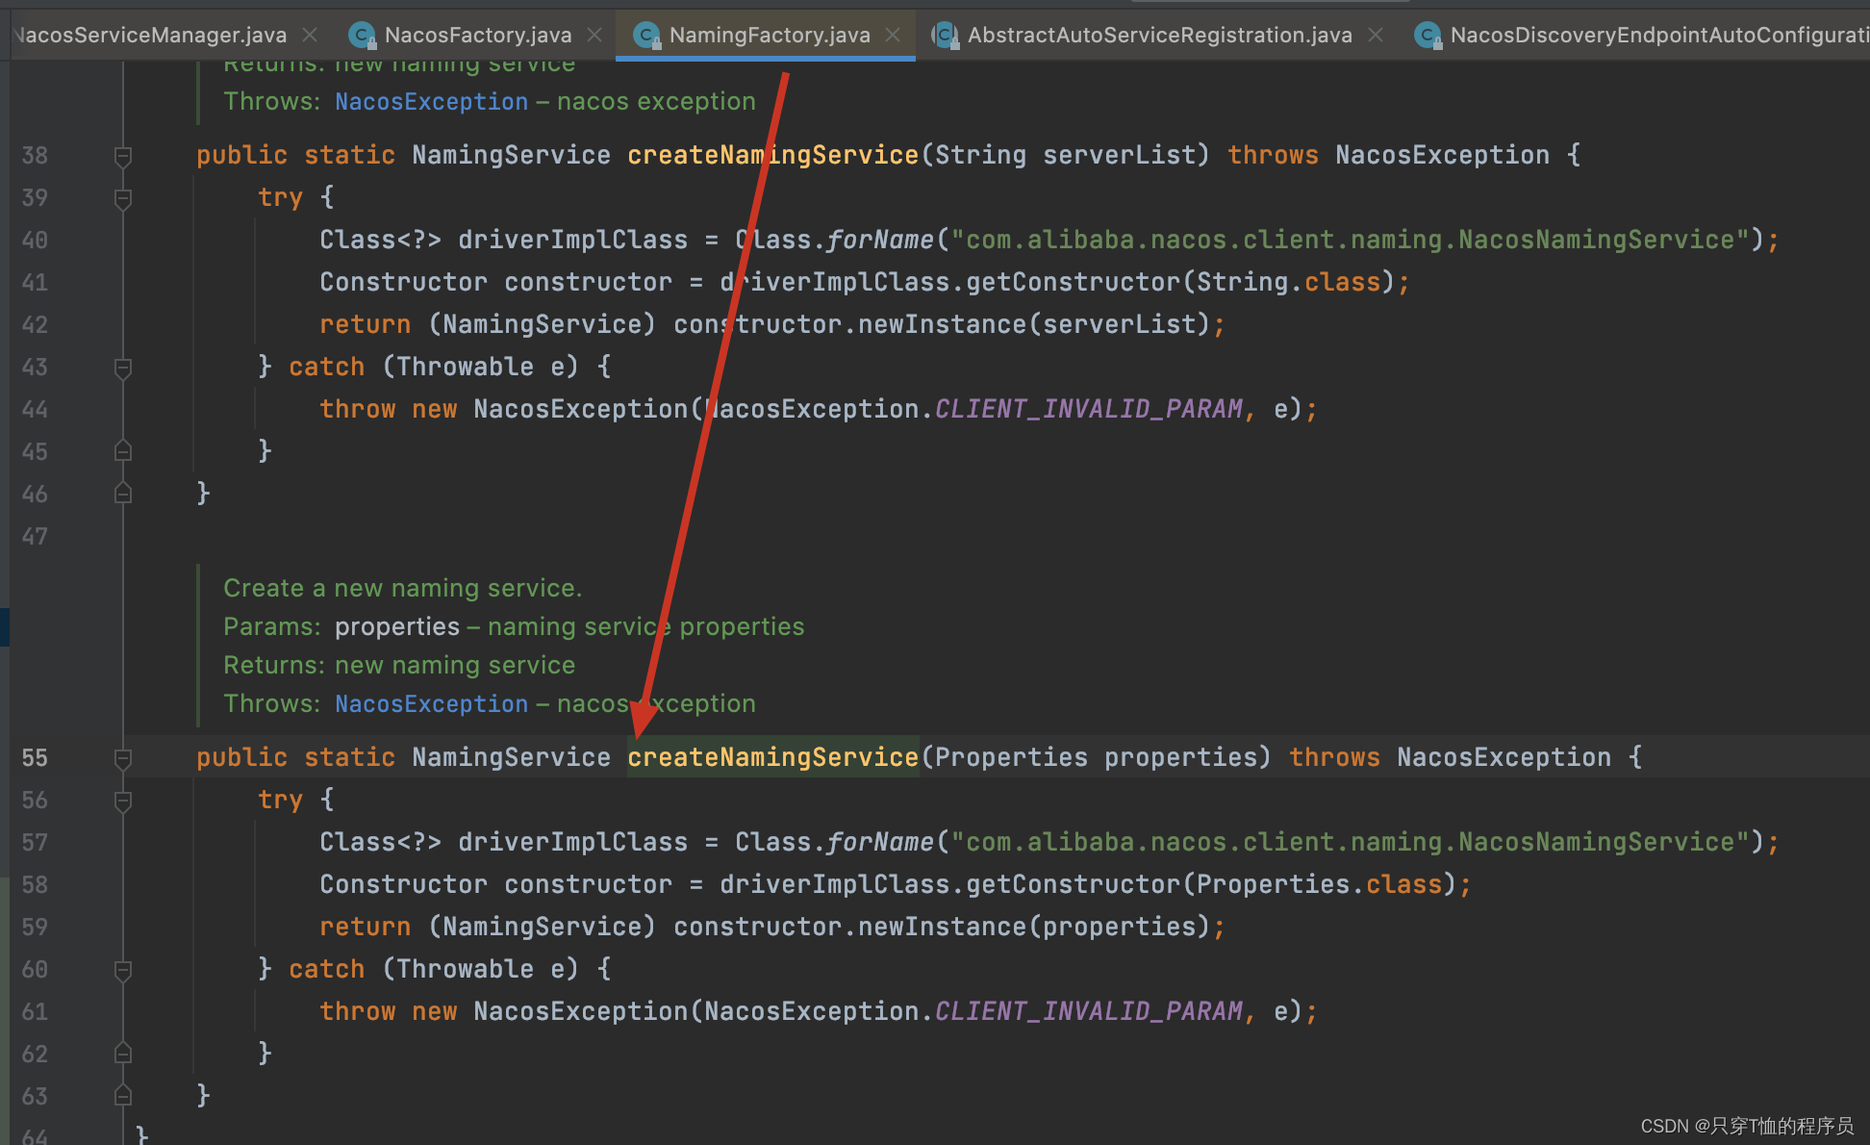Open the AbstractAutoServiceRegistration.java tab
Viewport: 1870px width, 1145px height.
[x=1159, y=36]
